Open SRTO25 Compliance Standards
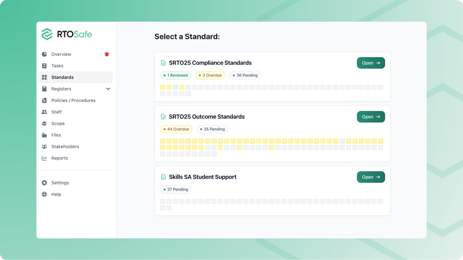 [371, 63]
